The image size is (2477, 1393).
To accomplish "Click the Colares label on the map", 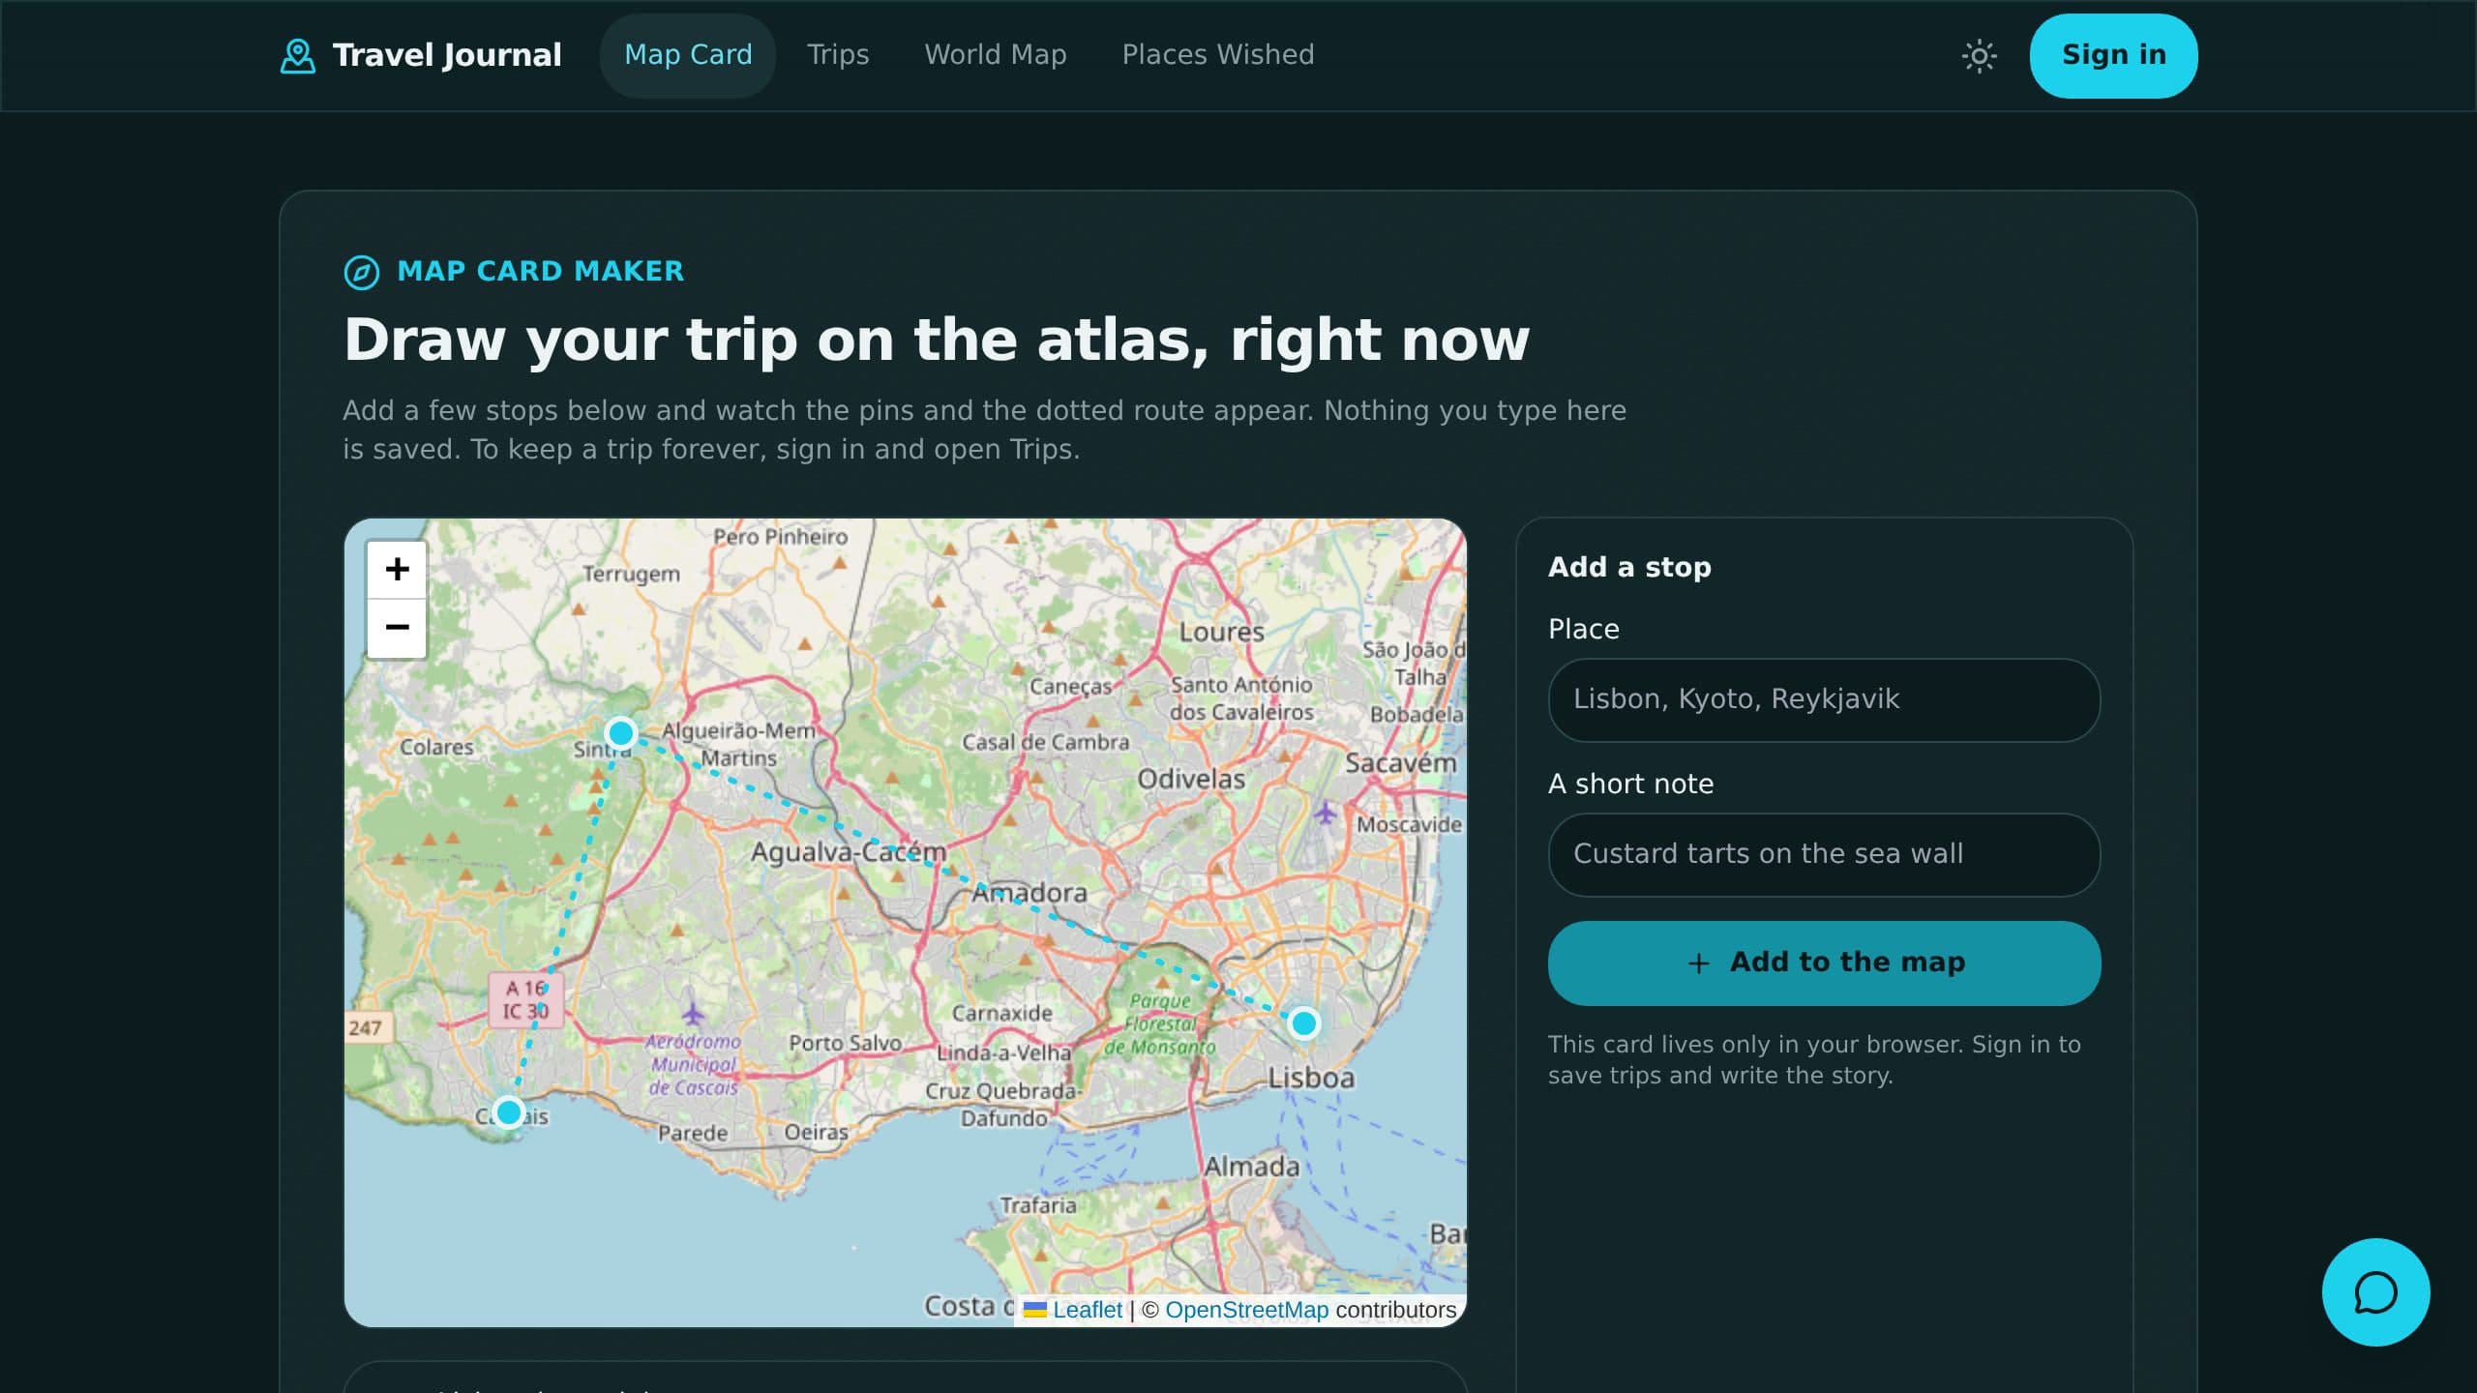I will tap(436, 747).
